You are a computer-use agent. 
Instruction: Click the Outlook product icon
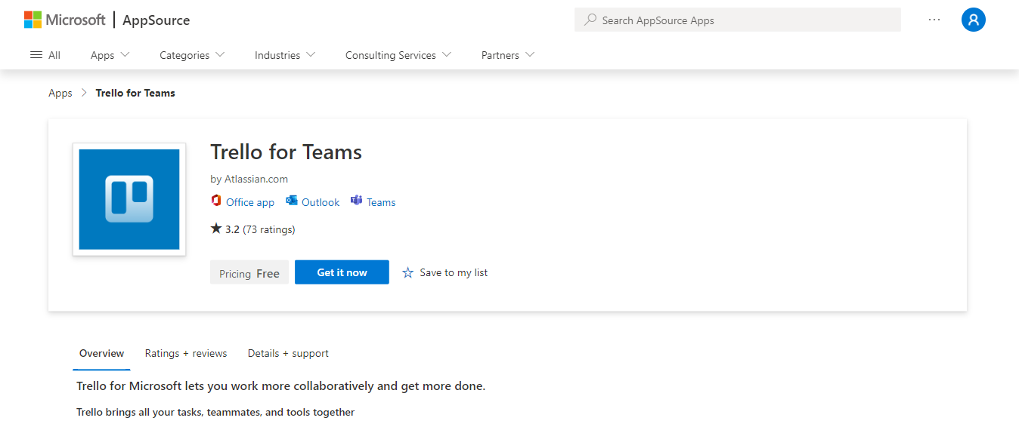point(292,201)
